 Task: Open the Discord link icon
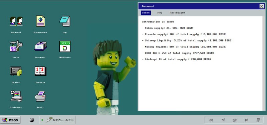(211, 120)
